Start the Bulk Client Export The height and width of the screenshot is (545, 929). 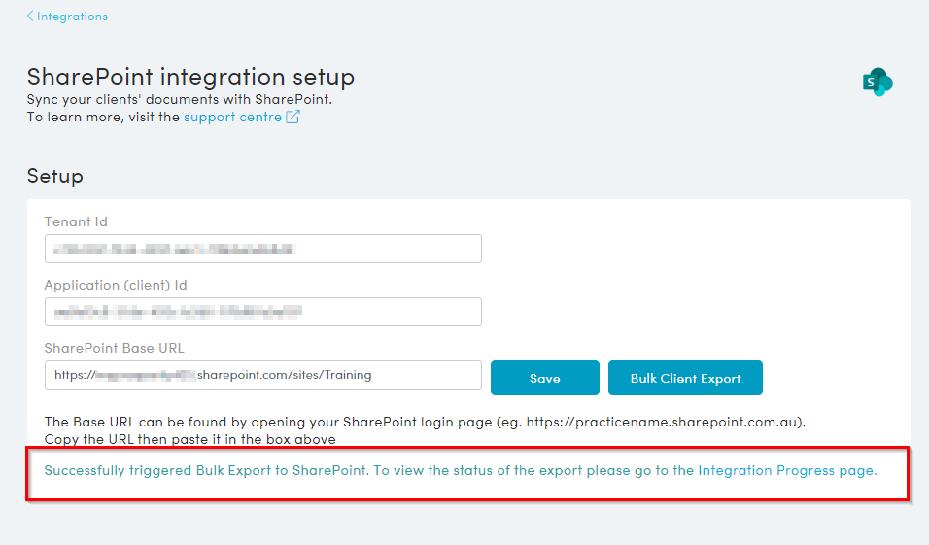click(x=685, y=378)
